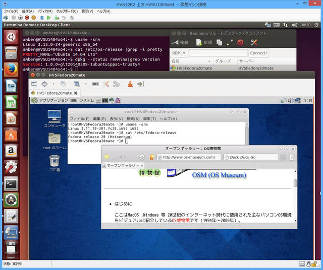
Task: Open the Ubuntu Dash launcher icon
Action: pyautogui.click(x=11, y=37)
